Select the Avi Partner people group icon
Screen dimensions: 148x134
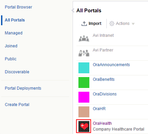click(84, 53)
